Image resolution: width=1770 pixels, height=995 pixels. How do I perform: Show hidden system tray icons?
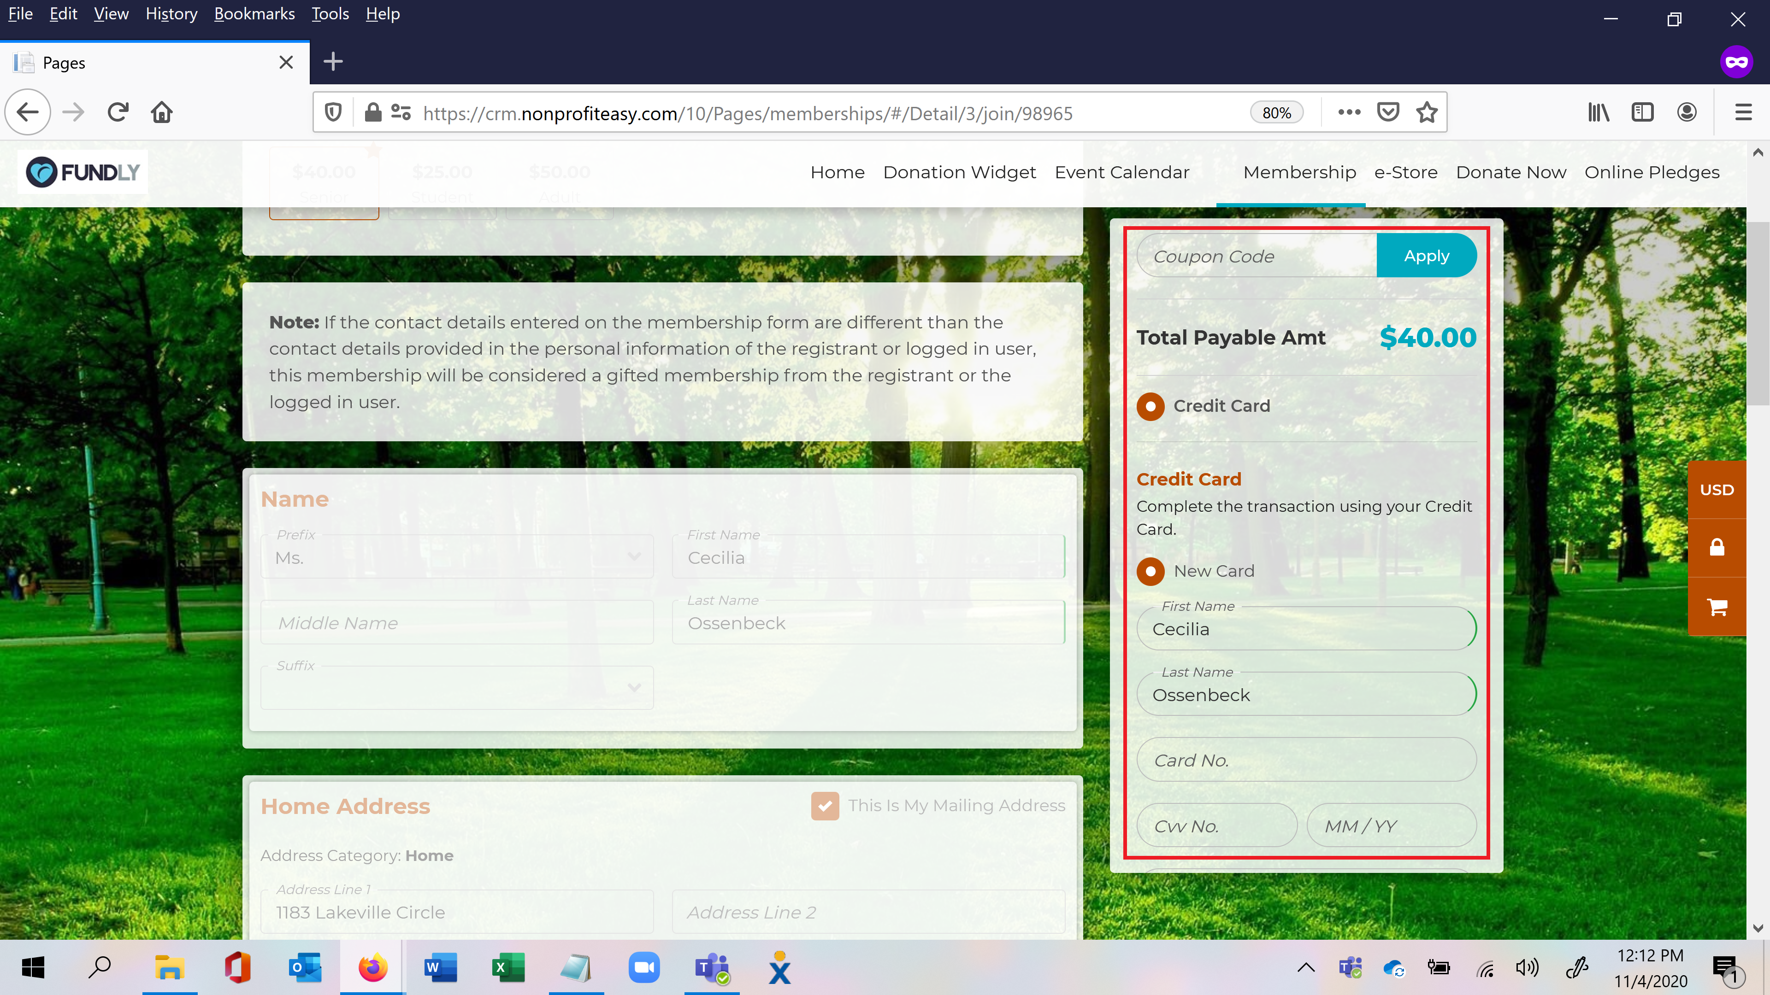click(x=1305, y=968)
